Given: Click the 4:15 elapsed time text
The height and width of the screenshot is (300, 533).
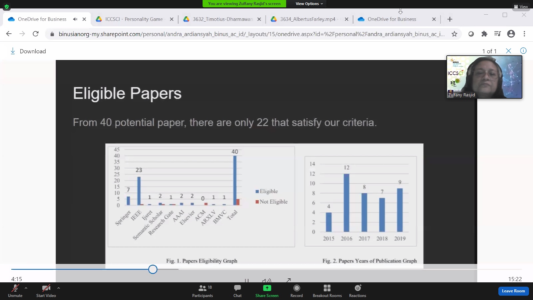Looking at the screenshot, I should point(17,279).
